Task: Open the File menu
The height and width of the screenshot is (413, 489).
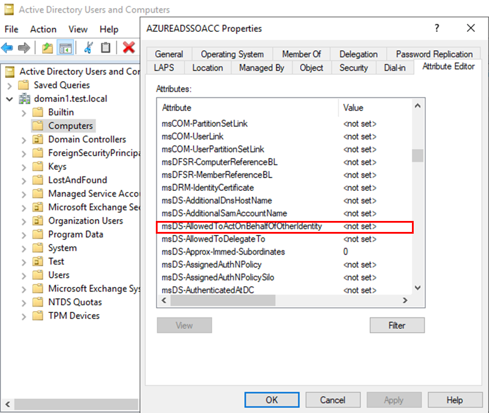Action: point(11,30)
